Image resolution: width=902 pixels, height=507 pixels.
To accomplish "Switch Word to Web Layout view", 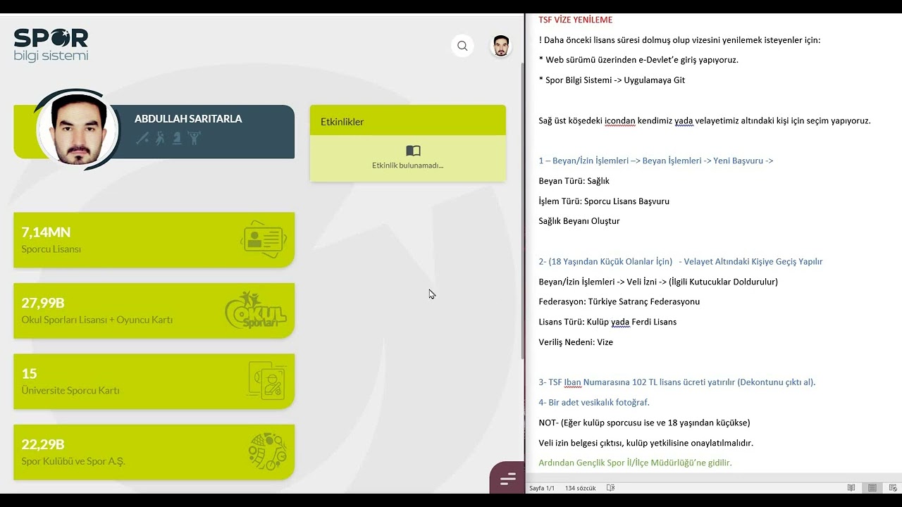I will tap(893, 488).
